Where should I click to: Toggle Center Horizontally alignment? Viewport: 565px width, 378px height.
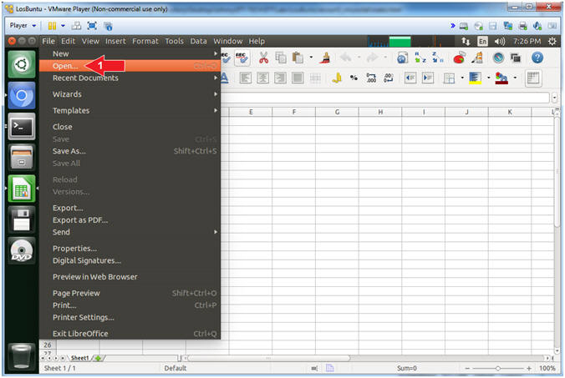[x=262, y=78]
